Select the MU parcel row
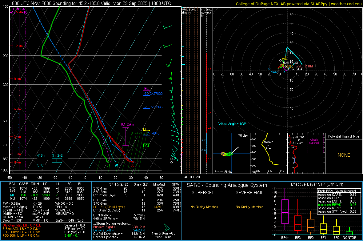The width and height of the screenshot is (363, 241). 46,198
